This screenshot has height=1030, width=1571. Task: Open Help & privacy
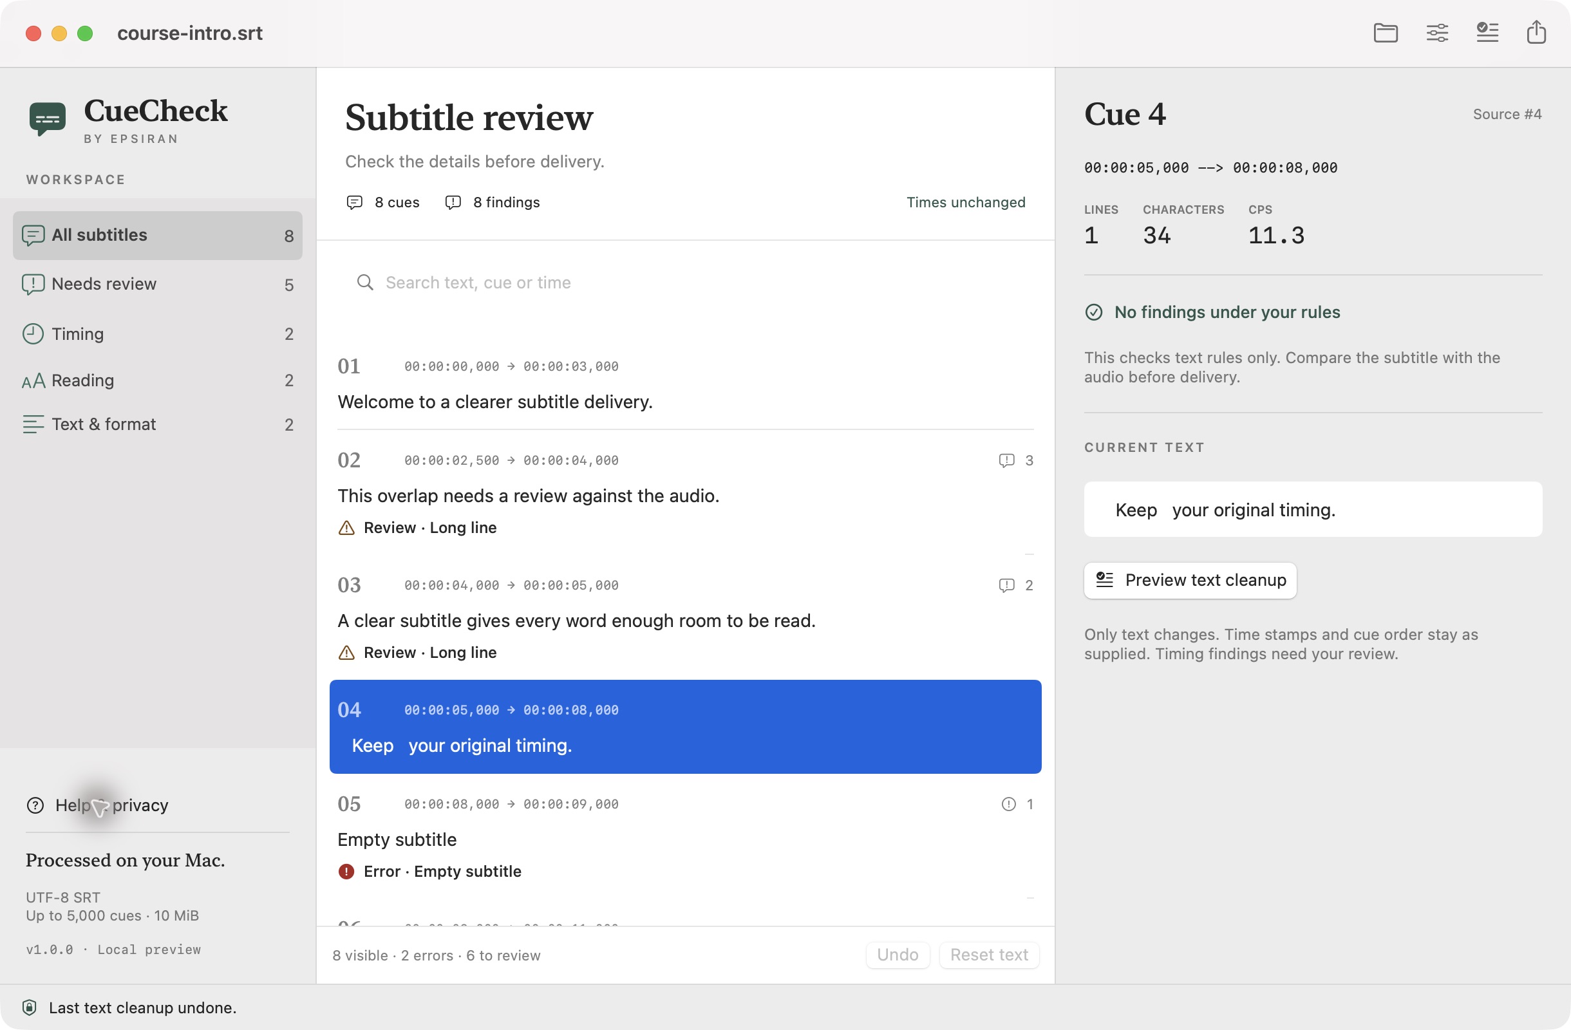pos(98,805)
